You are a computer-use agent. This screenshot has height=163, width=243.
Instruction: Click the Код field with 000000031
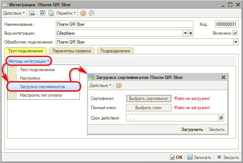coord(227,24)
